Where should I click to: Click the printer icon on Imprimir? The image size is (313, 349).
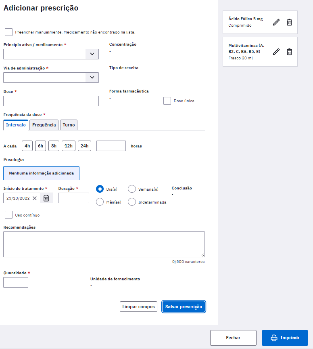pos(274,338)
